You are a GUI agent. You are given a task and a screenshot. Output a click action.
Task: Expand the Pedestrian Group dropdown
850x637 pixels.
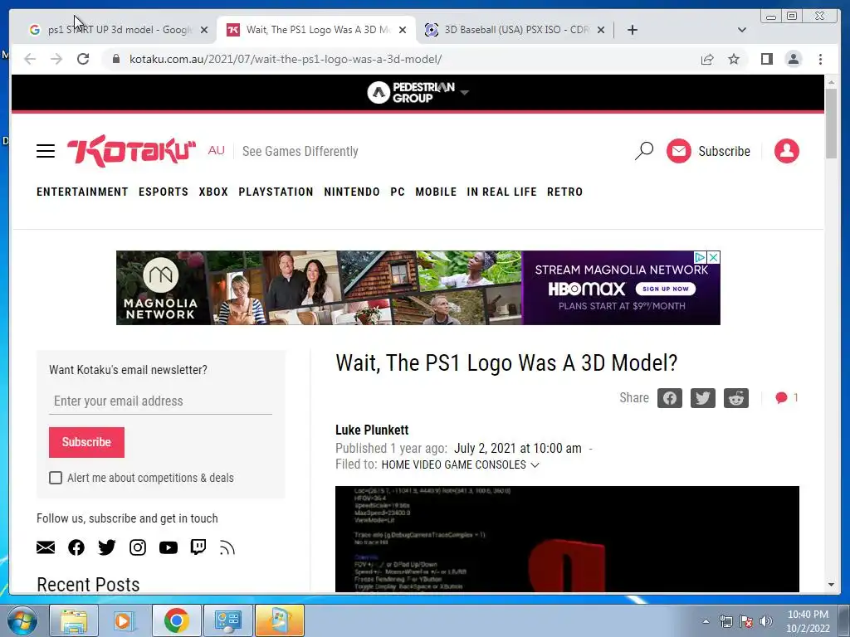[x=464, y=93]
